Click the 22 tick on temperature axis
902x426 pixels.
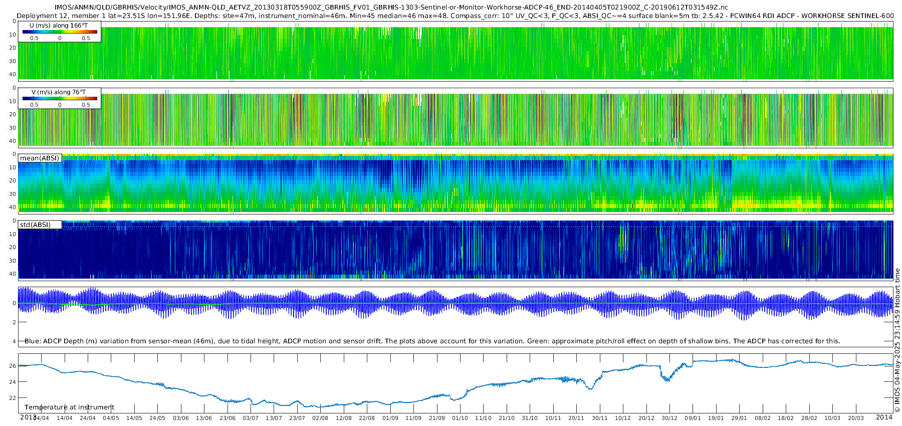13,398
